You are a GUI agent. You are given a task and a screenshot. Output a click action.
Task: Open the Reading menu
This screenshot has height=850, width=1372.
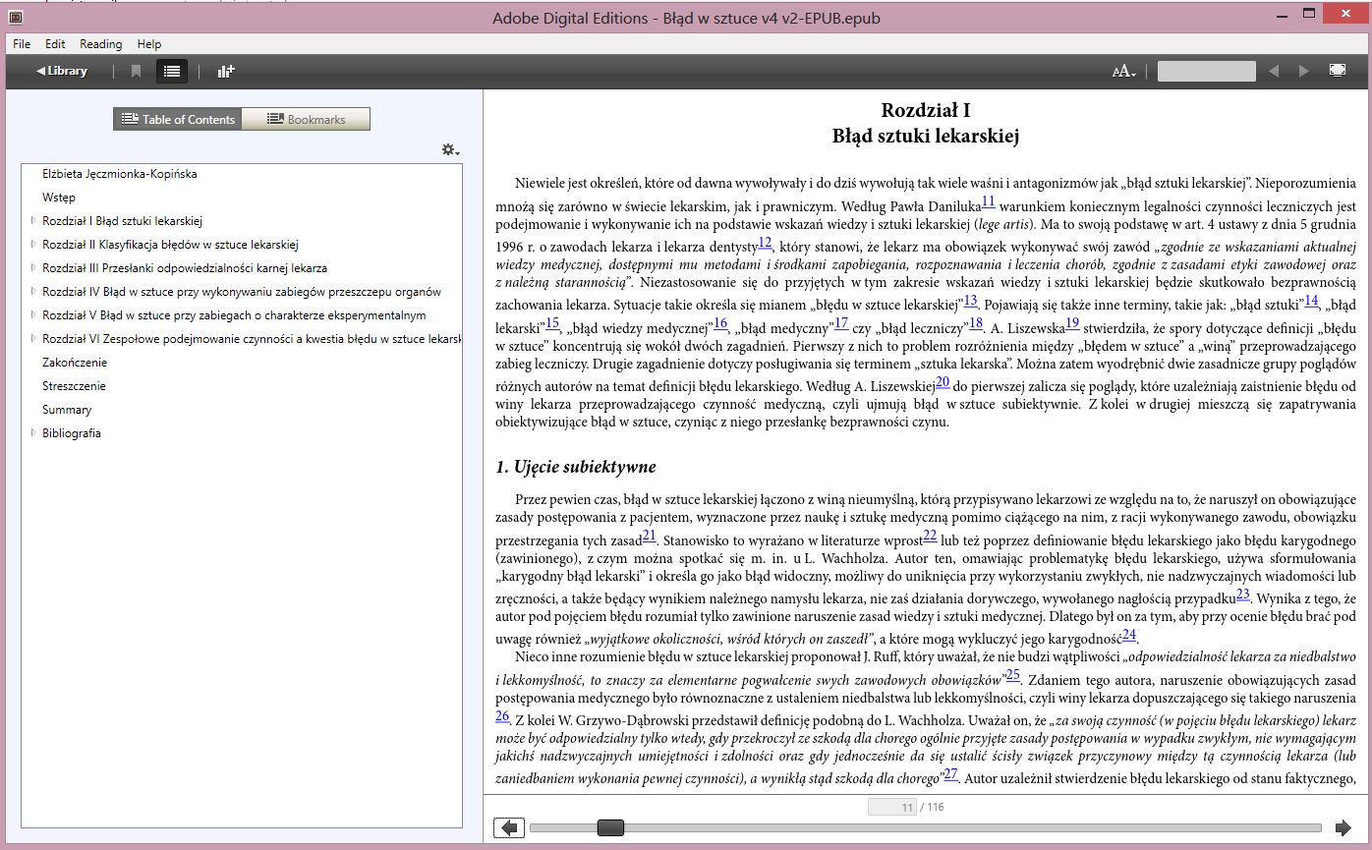click(100, 44)
